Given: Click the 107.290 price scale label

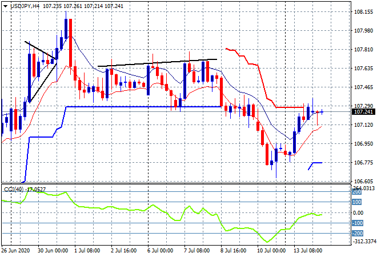Looking at the screenshot, I should [x=364, y=106].
